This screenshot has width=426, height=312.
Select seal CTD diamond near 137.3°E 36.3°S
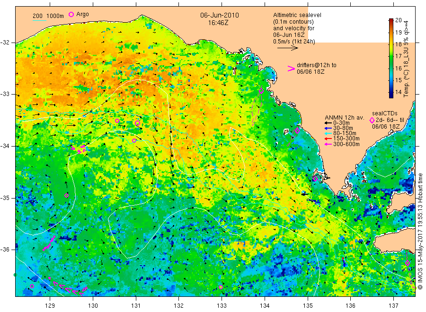click(x=407, y=263)
